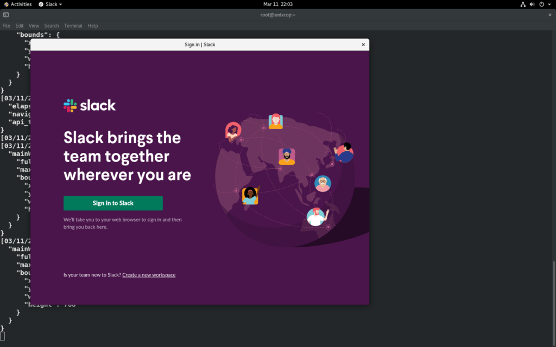The width and height of the screenshot is (556, 347).
Task: Open the File menu in terminal
Action: point(7,25)
